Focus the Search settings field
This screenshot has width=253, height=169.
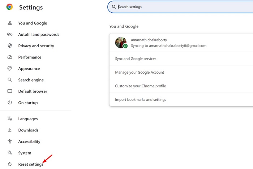tap(180, 7)
